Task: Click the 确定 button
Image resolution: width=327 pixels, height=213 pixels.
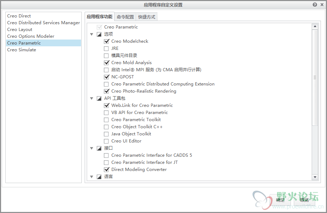Action: pyautogui.click(x=280, y=200)
